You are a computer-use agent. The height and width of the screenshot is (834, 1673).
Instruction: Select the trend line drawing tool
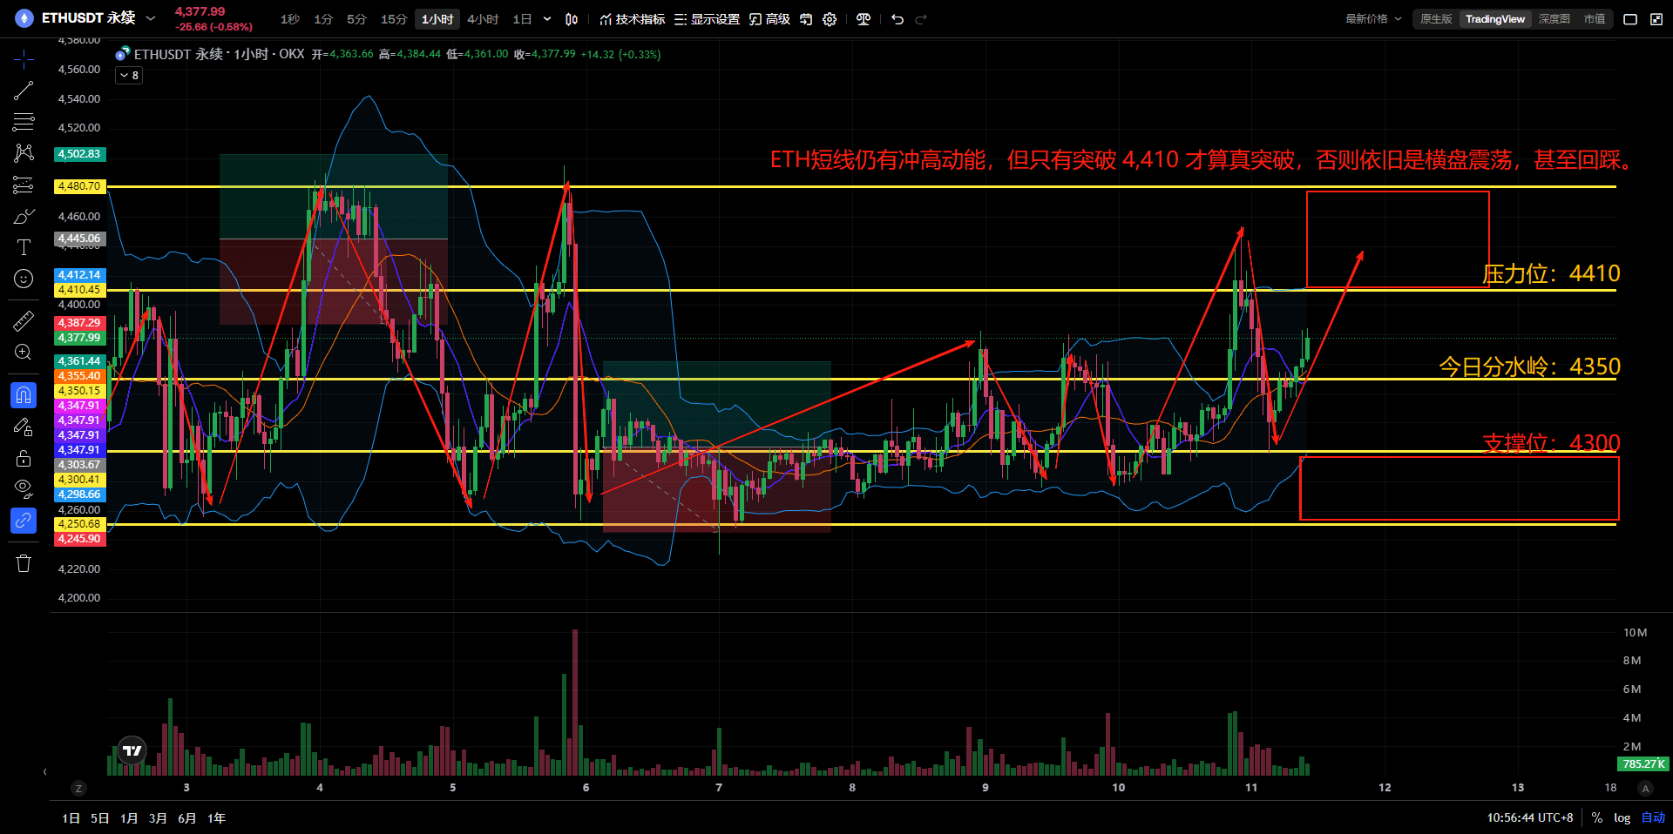pyautogui.click(x=24, y=91)
